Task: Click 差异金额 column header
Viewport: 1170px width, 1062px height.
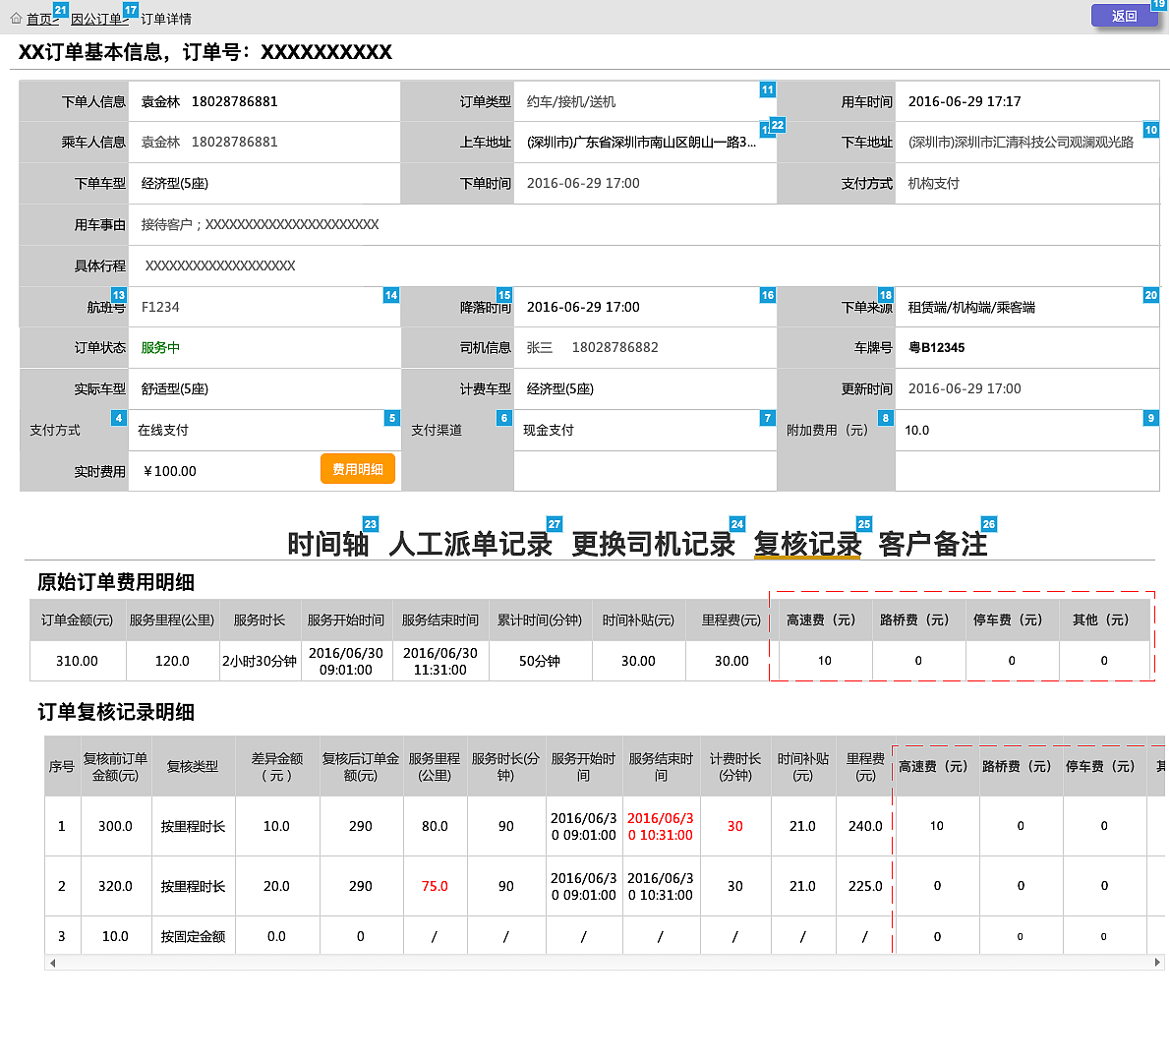Action: (x=277, y=767)
